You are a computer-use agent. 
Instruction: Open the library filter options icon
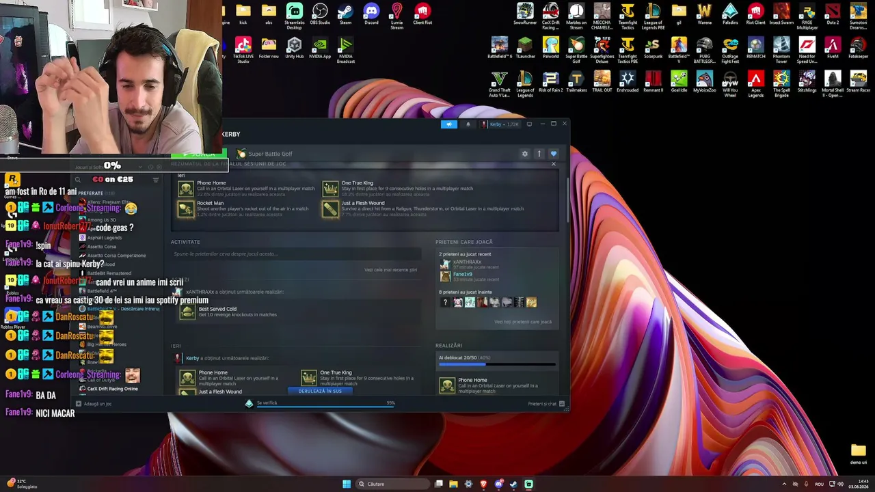(x=156, y=180)
